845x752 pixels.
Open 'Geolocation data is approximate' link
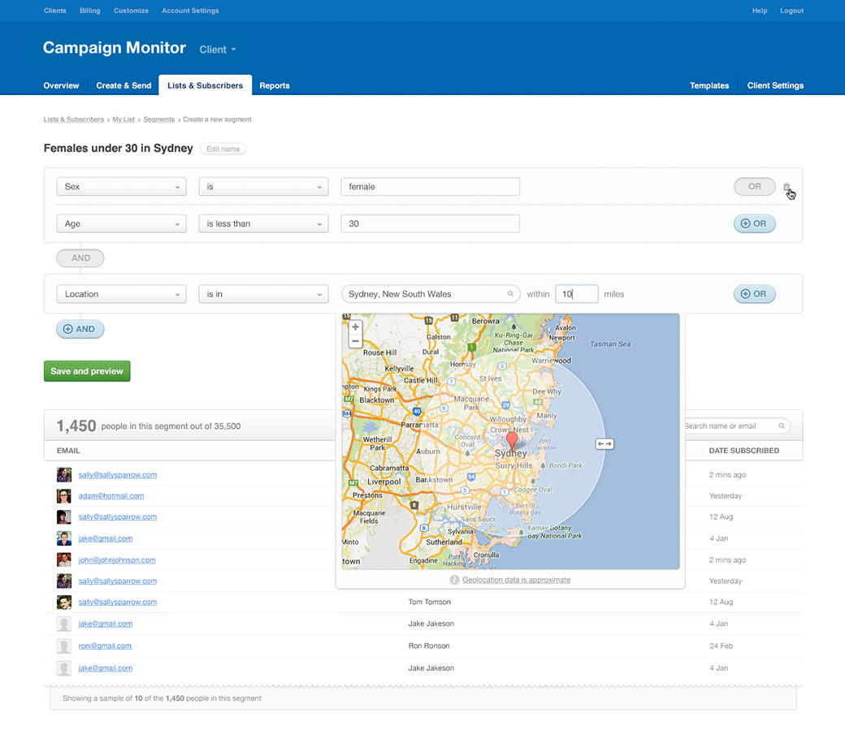pos(516,580)
